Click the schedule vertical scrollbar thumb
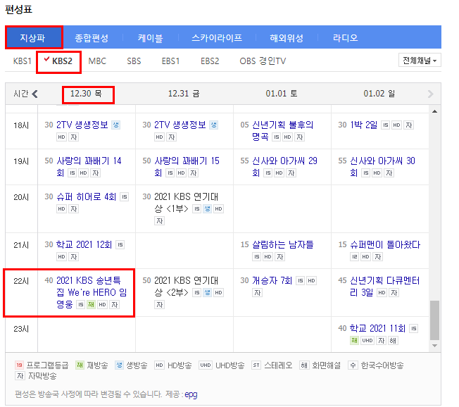 pos(434,320)
